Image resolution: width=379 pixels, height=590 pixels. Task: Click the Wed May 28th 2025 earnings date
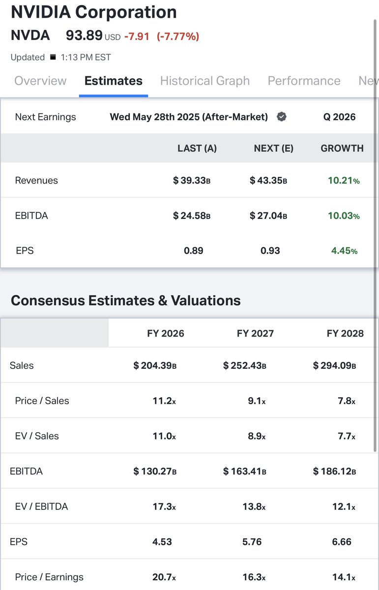point(189,117)
